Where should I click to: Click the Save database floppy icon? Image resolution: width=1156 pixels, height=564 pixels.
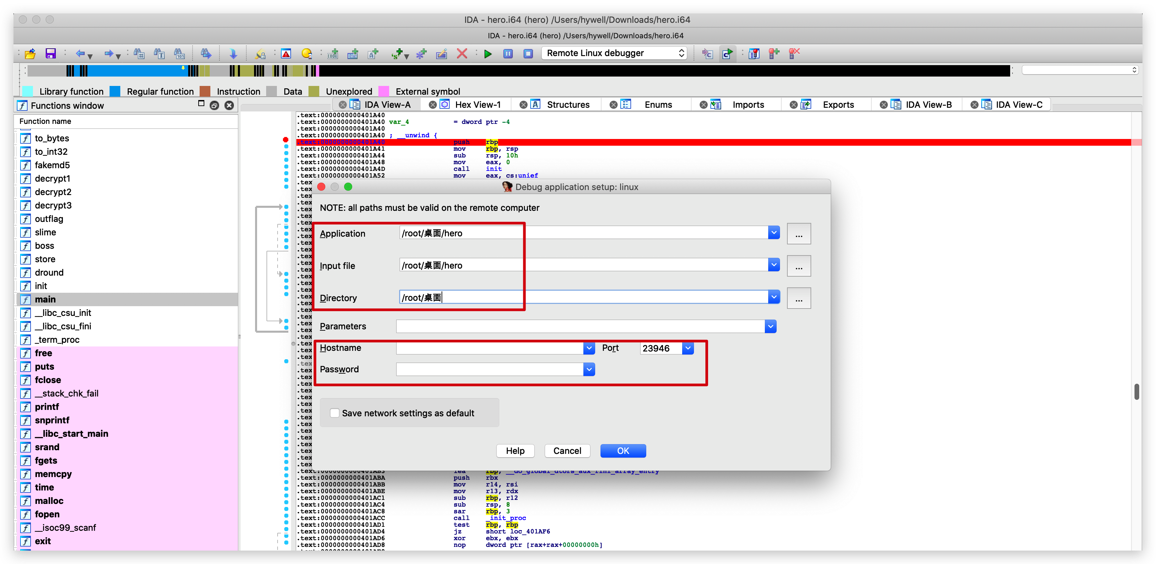click(50, 54)
